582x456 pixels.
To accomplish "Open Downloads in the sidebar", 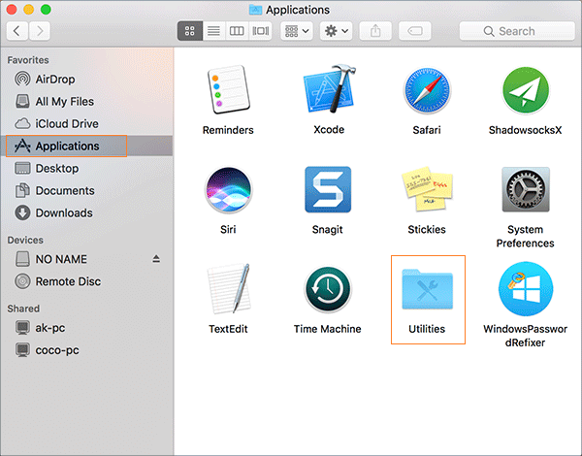I will pos(87,212).
